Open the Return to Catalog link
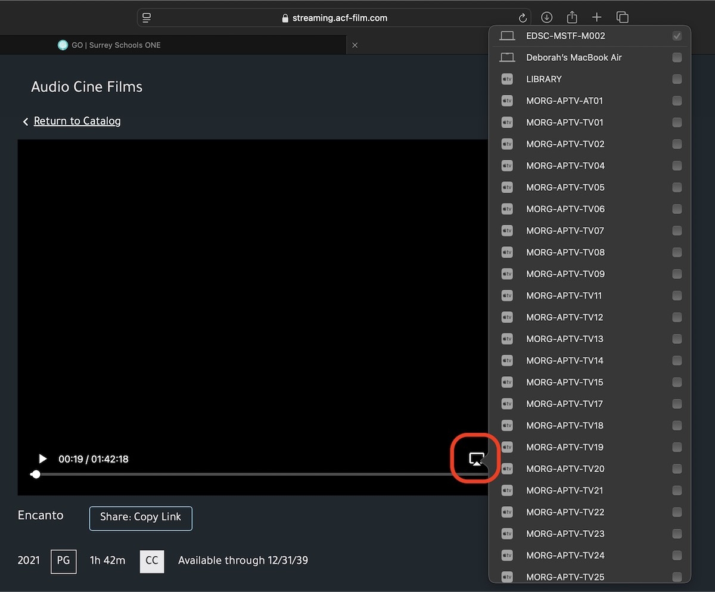 [x=77, y=121]
